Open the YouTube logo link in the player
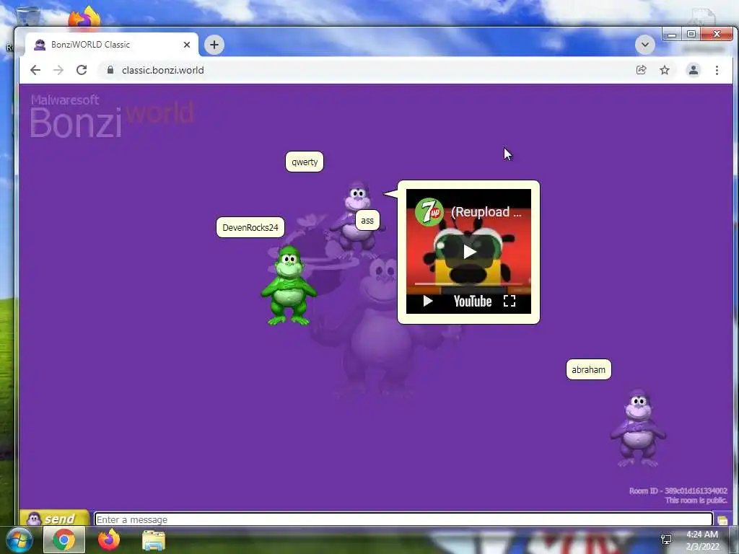Viewport: 739px width, 554px height. (472, 302)
